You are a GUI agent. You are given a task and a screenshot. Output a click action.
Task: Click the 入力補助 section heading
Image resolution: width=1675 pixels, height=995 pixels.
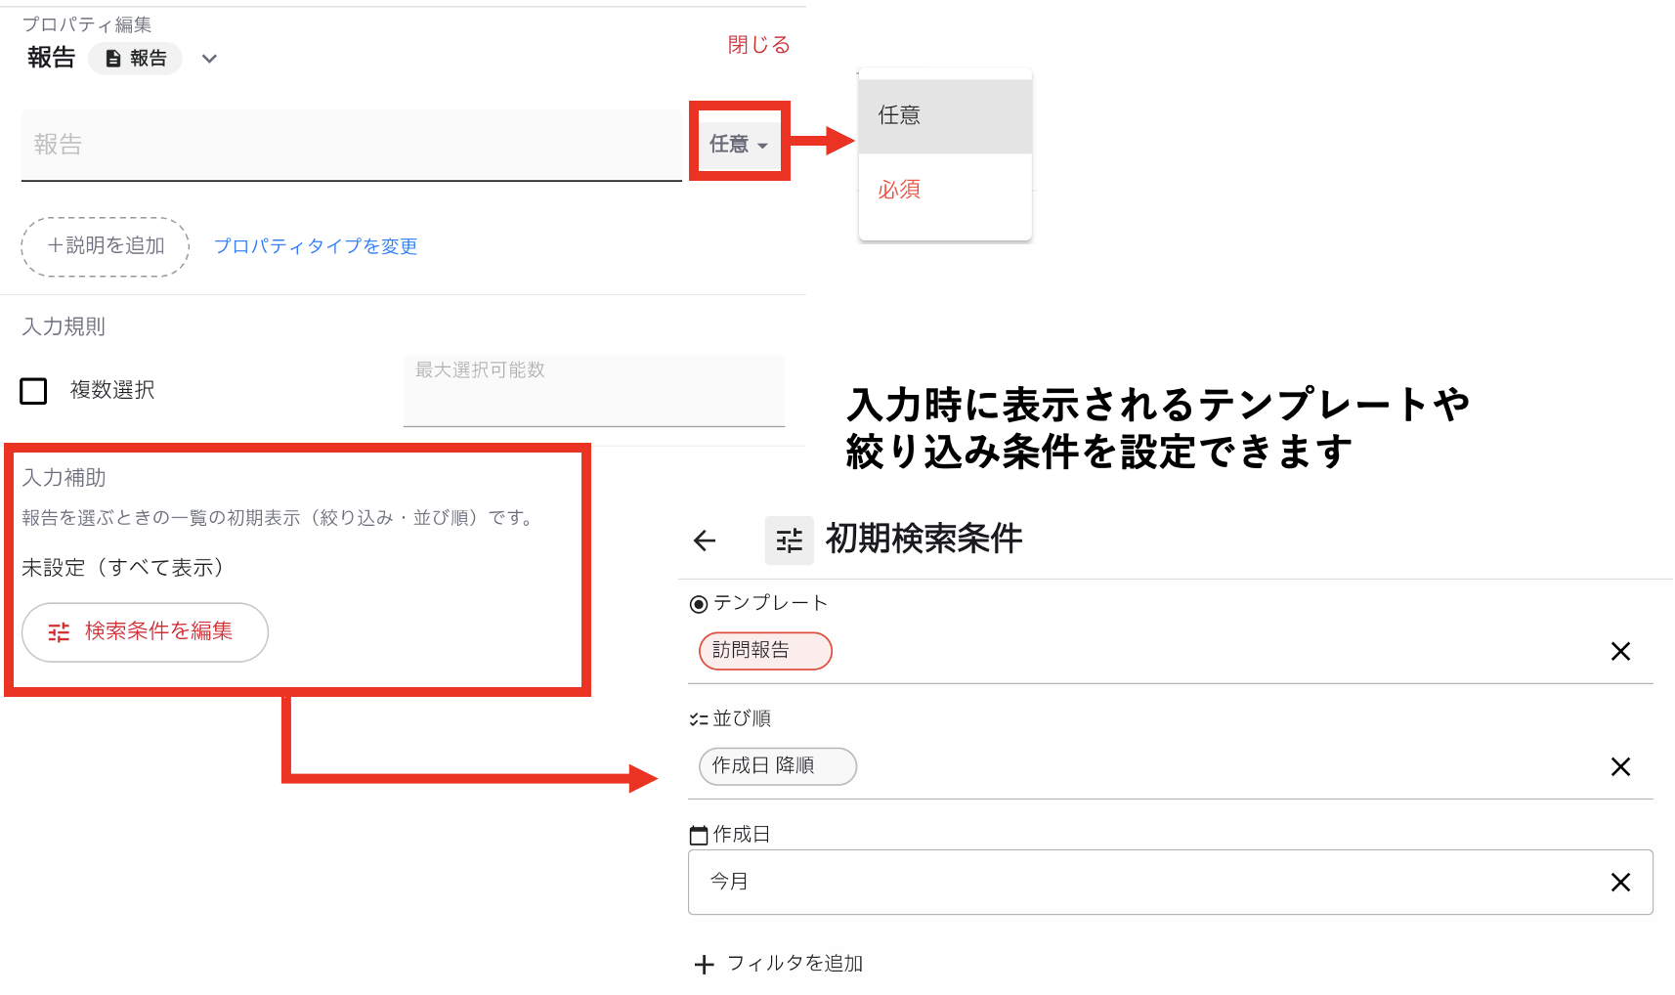(64, 478)
